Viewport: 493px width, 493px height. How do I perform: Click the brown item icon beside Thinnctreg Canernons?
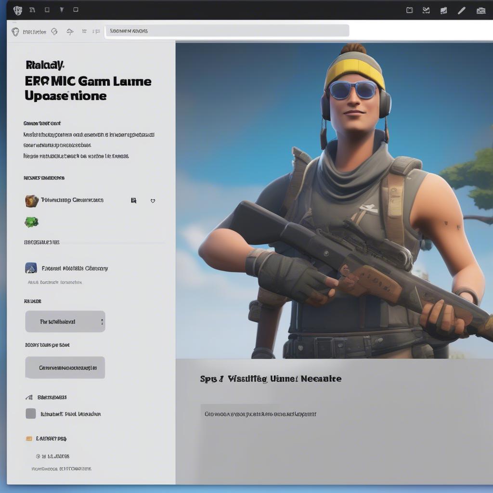point(31,201)
